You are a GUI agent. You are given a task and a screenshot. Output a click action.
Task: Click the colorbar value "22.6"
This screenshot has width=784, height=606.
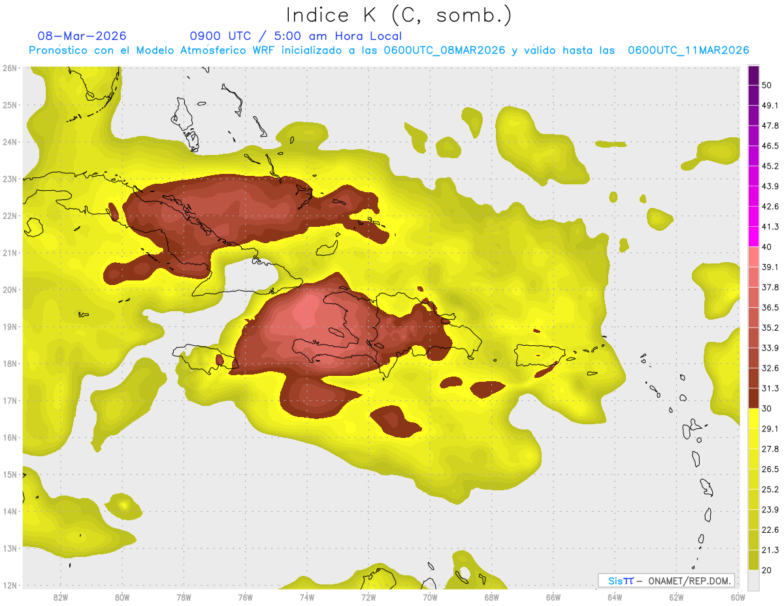tap(770, 530)
